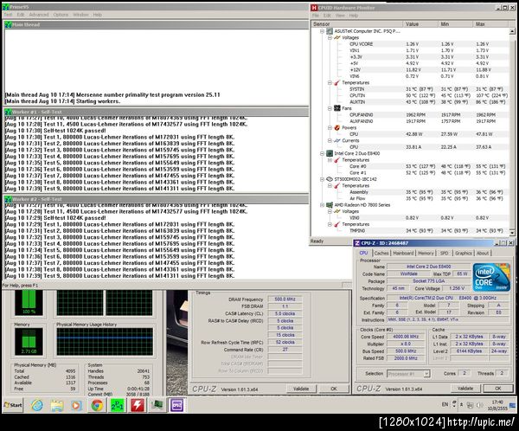Click the Start button

coord(13,405)
